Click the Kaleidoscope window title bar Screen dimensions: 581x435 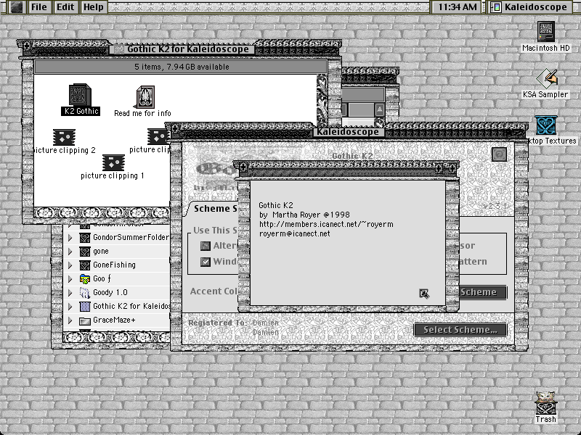click(x=347, y=132)
